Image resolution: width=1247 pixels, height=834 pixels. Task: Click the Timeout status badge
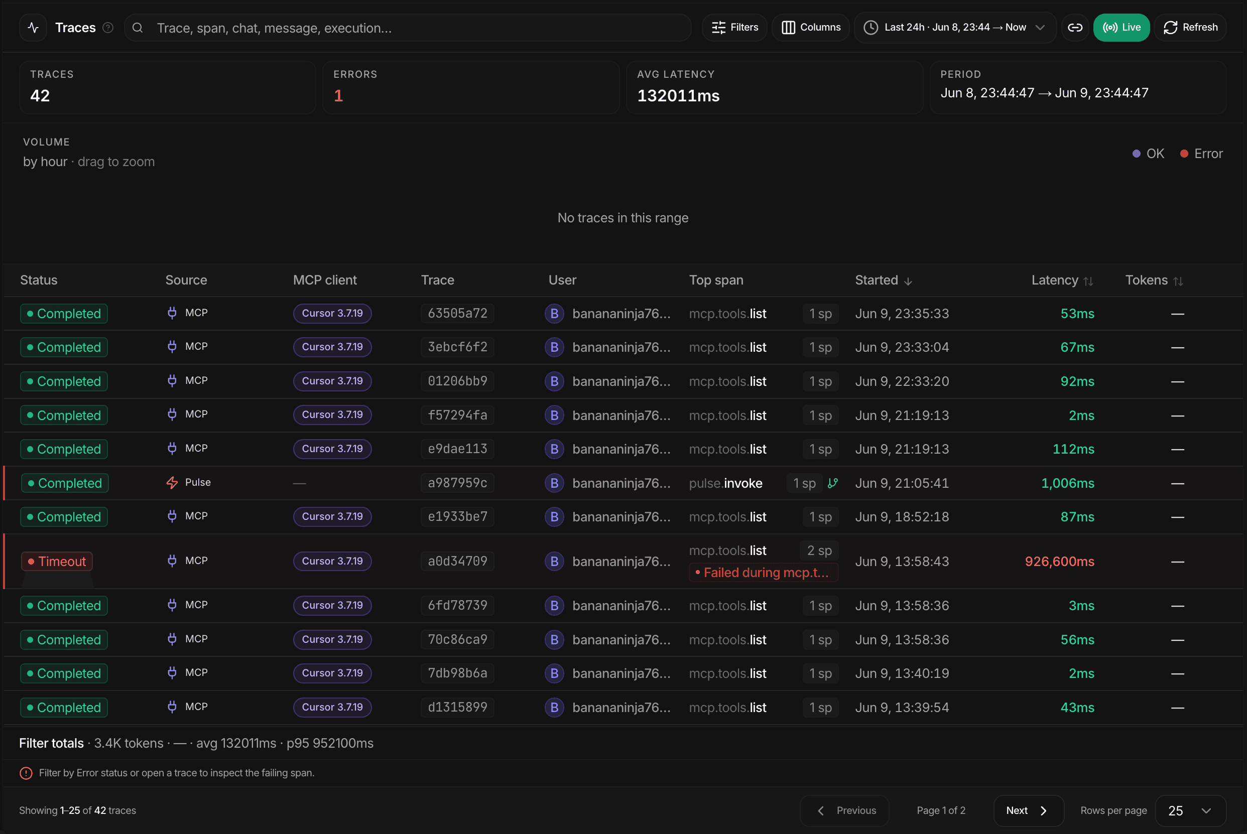[57, 561]
